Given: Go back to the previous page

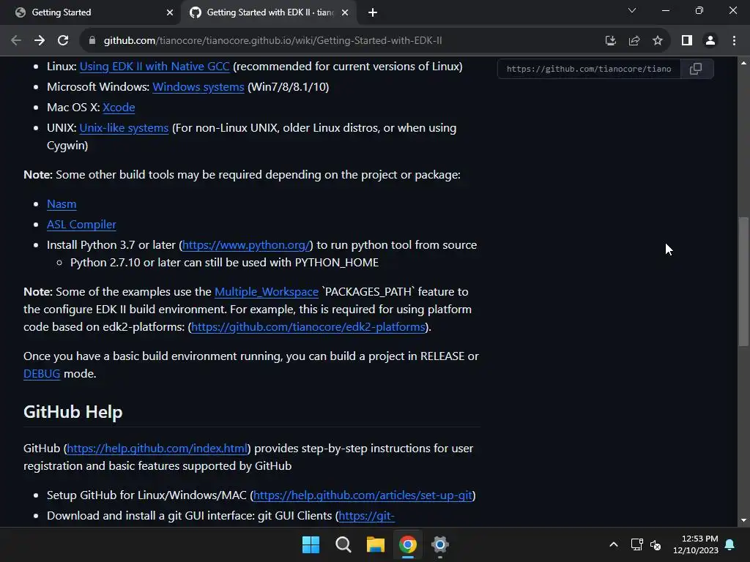Looking at the screenshot, I should (x=16, y=41).
